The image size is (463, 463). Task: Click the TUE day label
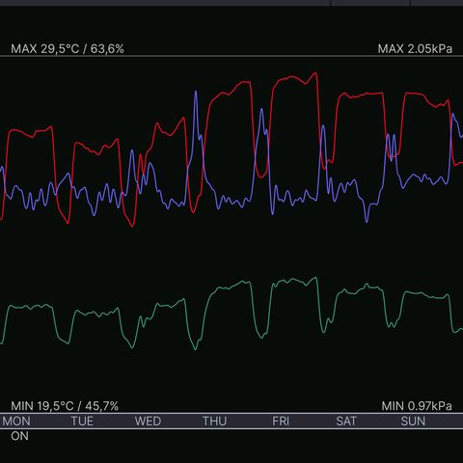82,422
